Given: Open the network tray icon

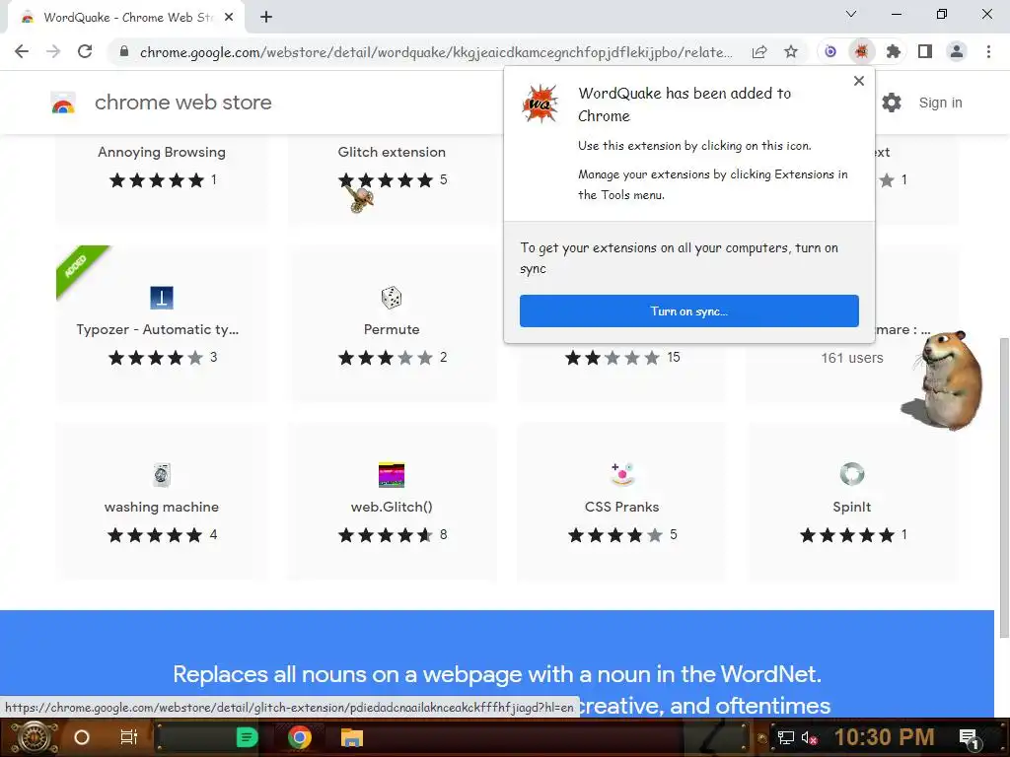Looking at the screenshot, I should (785, 737).
